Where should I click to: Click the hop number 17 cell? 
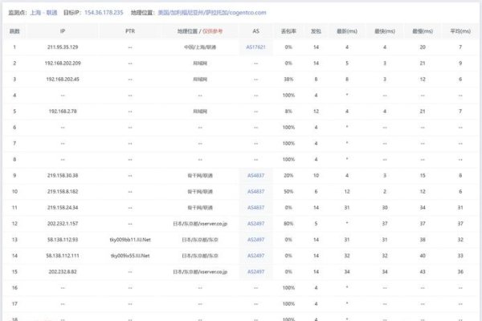coord(14,304)
